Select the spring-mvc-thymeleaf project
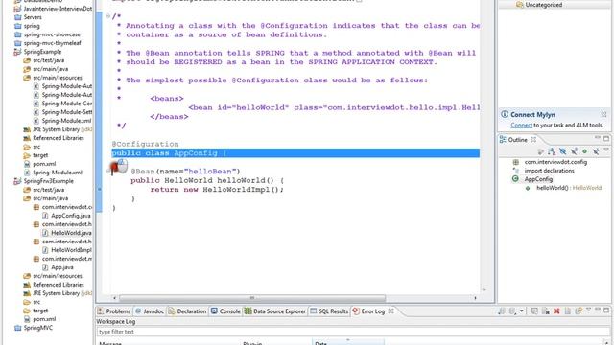 click(x=52, y=43)
